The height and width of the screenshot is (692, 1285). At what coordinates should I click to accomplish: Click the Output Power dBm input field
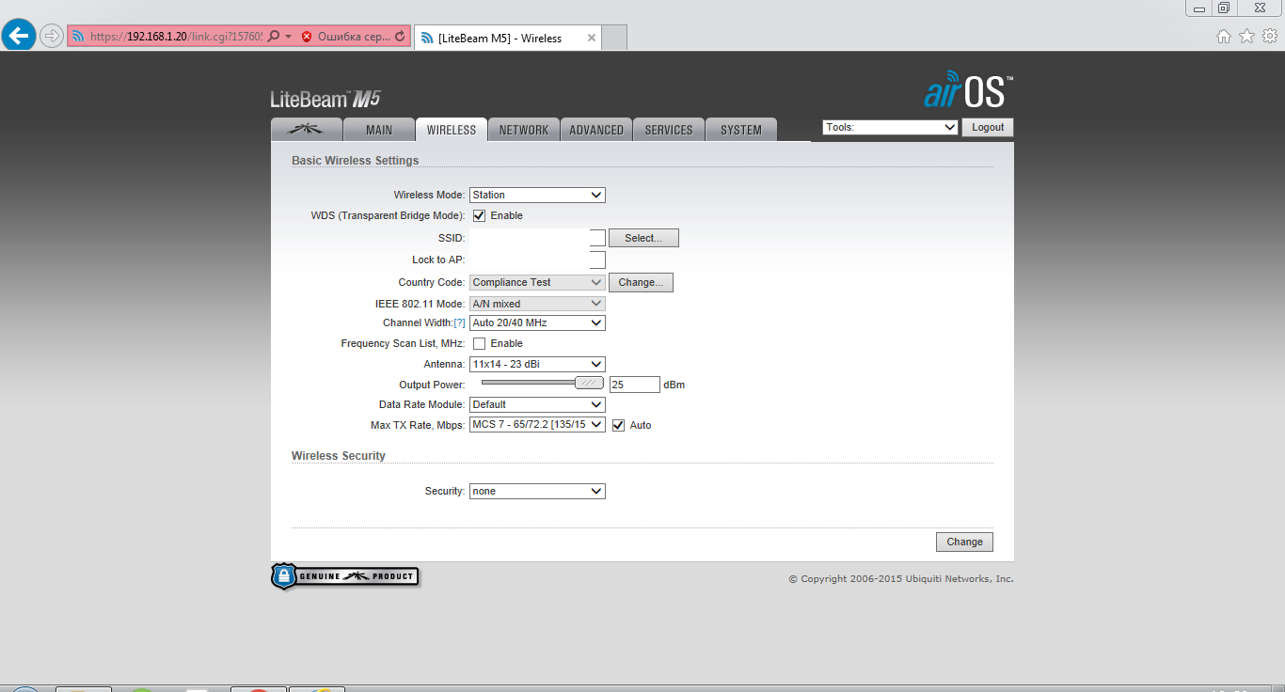[634, 385]
